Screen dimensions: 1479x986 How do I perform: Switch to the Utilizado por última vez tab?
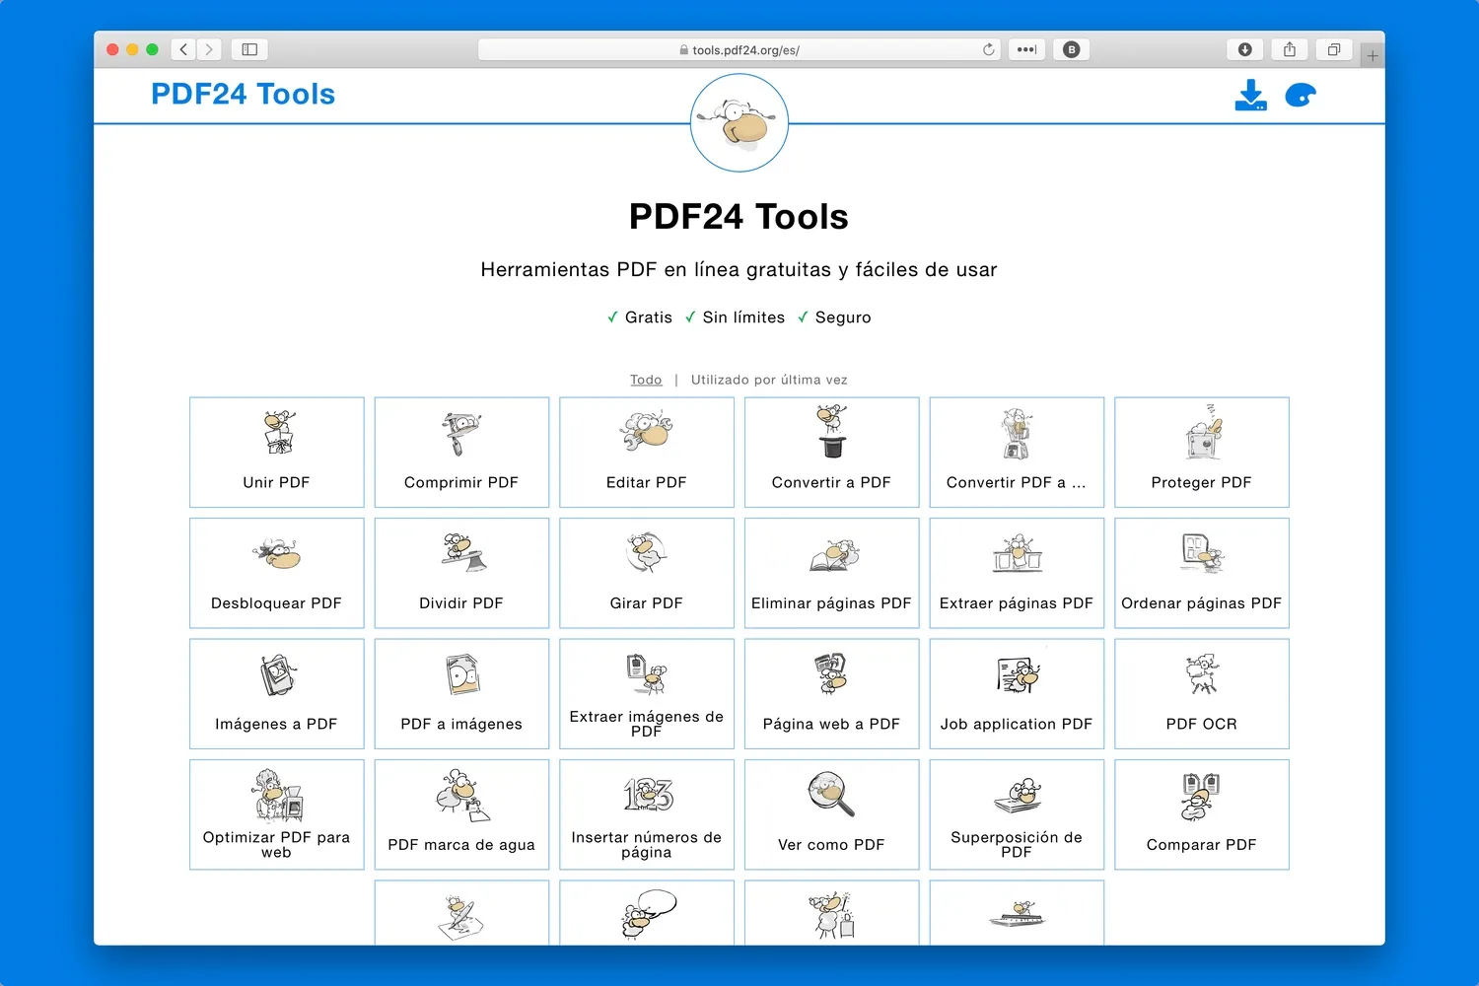[x=768, y=379]
